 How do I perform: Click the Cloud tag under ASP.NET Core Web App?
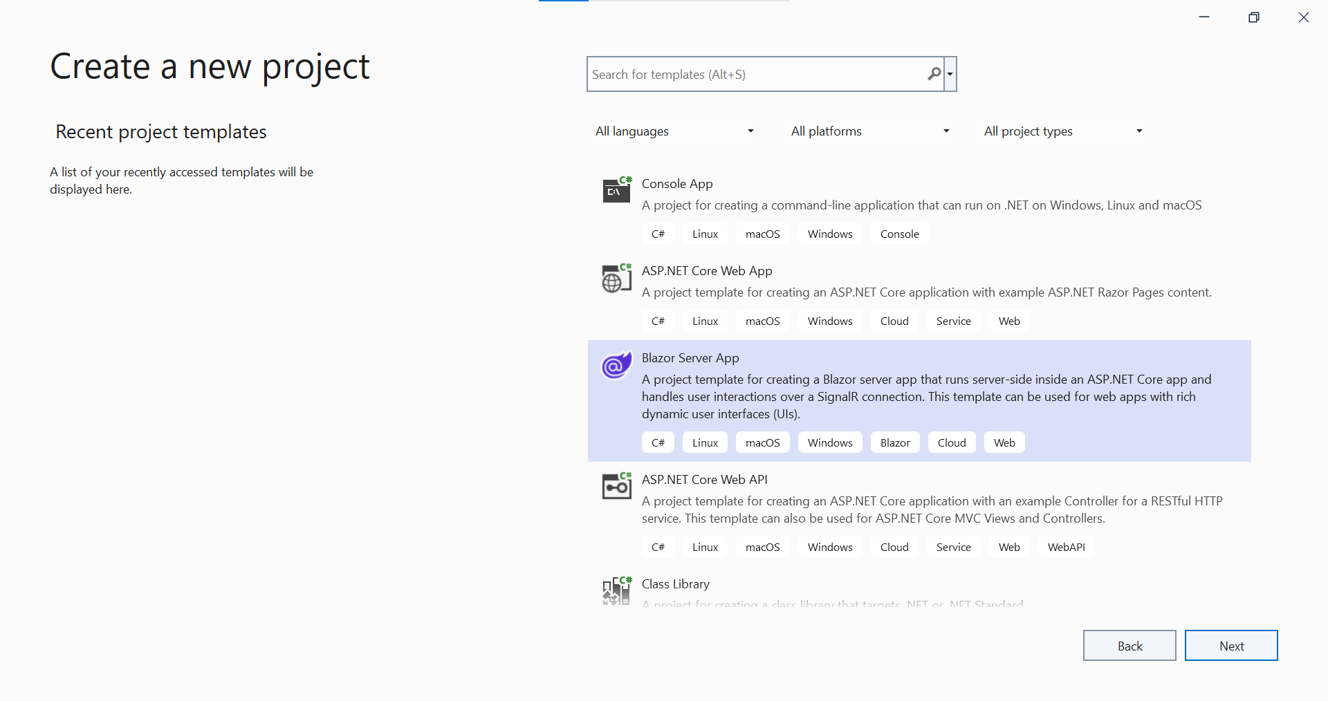[x=894, y=321]
